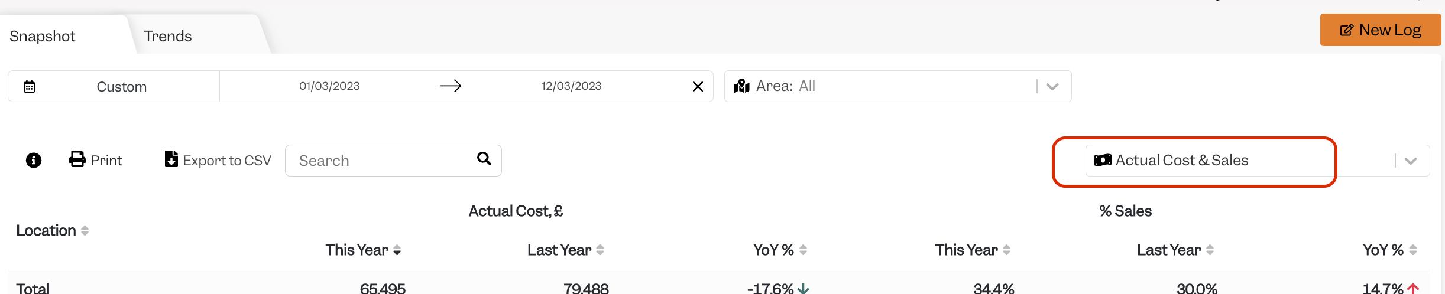Click the Export to CSV file icon
Image resolution: width=1445 pixels, height=294 pixels.
(x=171, y=159)
